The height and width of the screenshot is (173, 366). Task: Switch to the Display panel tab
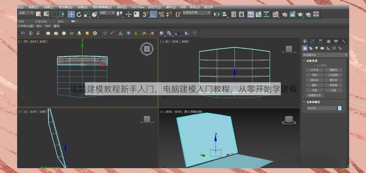pyautogui.click(x=336, y=41)
